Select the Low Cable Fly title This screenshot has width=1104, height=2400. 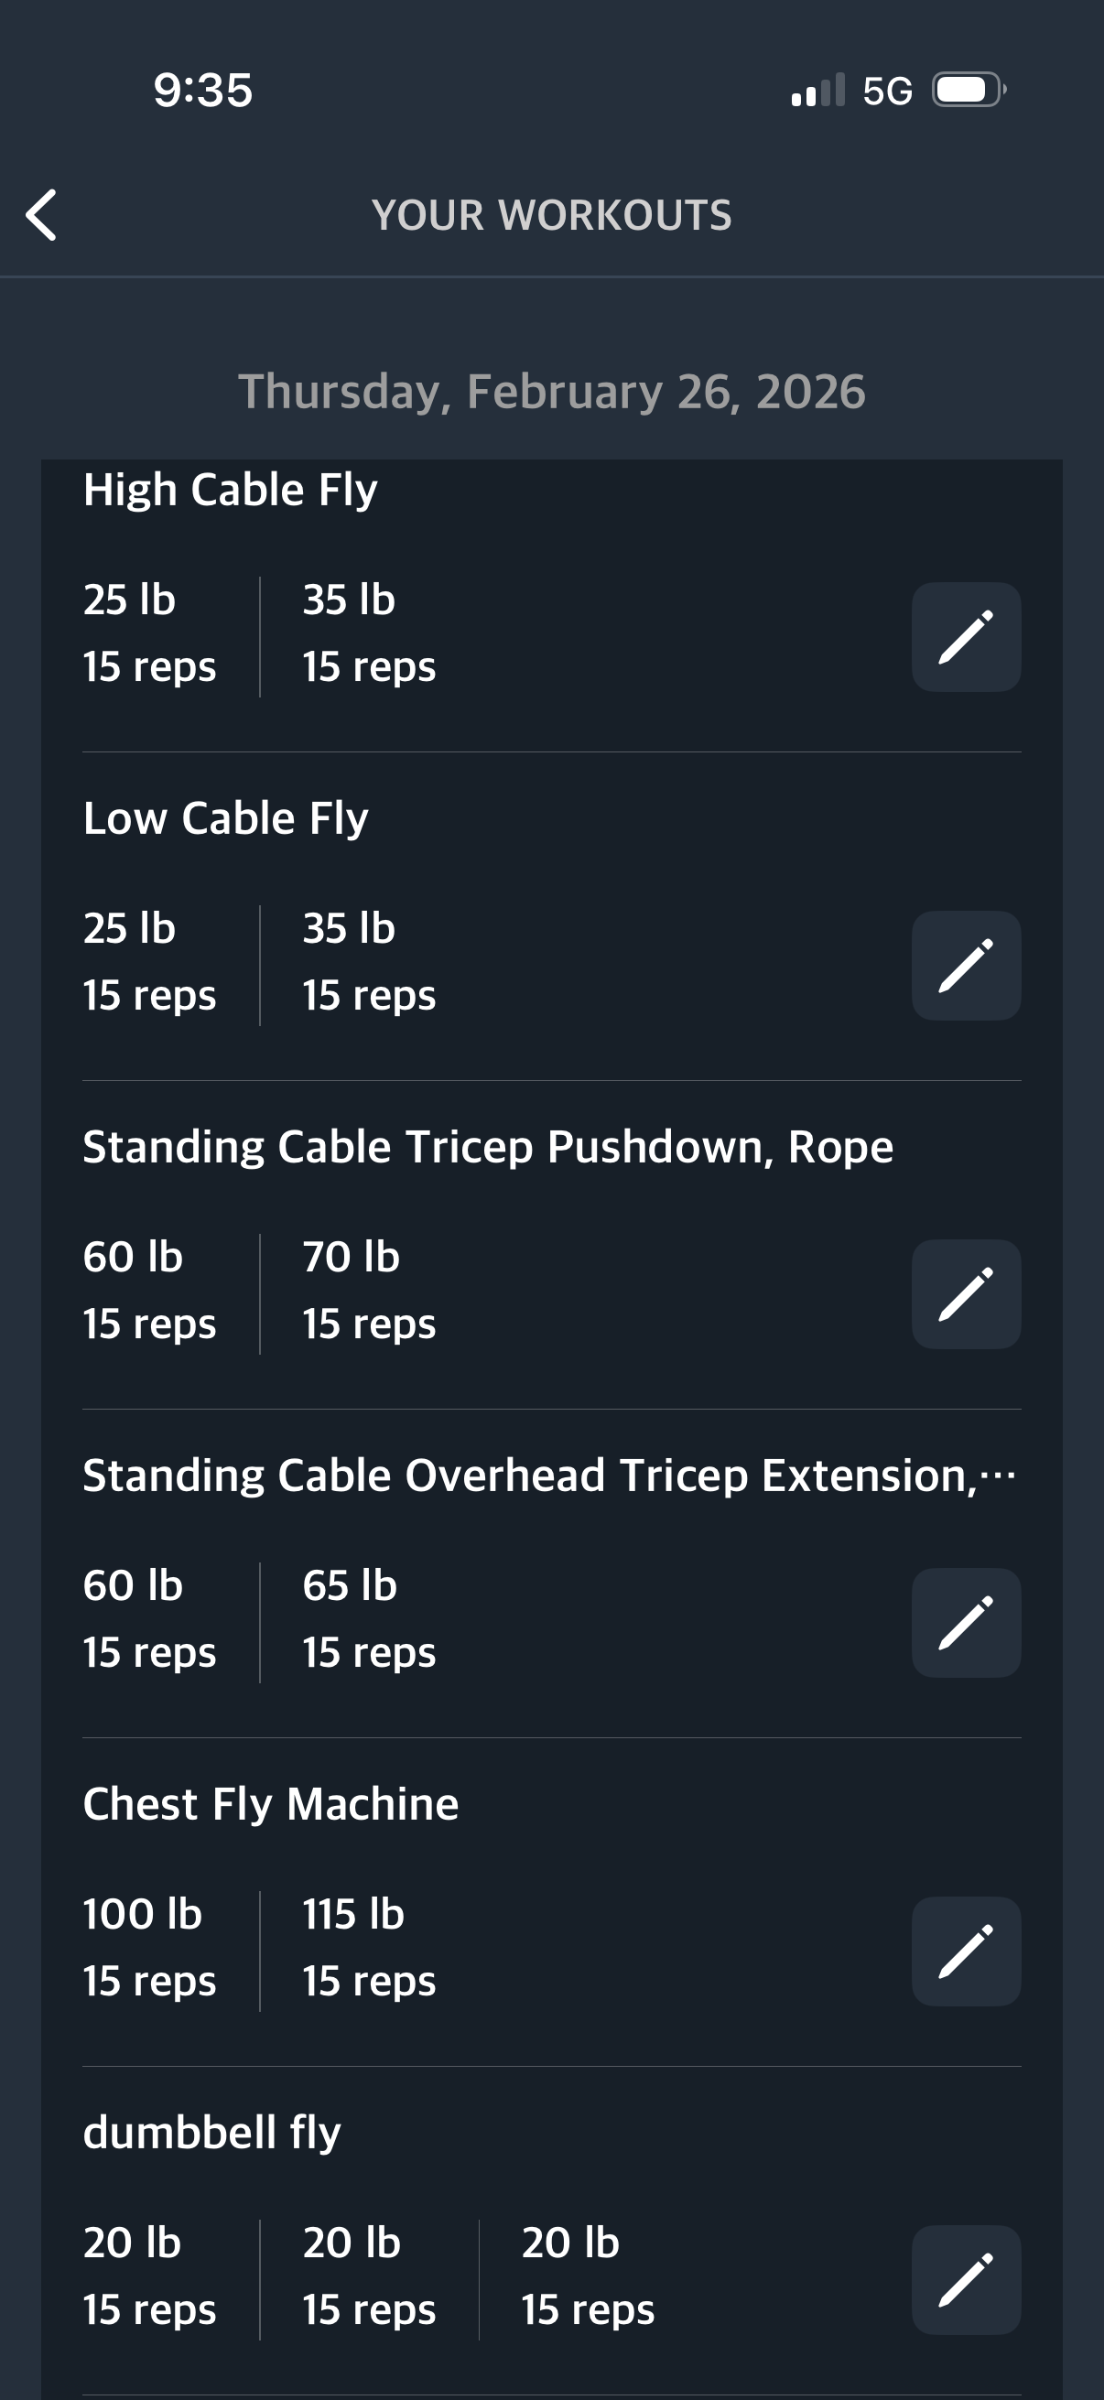(225, 818)
